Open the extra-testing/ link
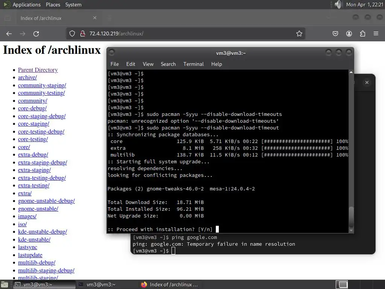The width and height of the screenshot is (385, 289). [33, 186]
